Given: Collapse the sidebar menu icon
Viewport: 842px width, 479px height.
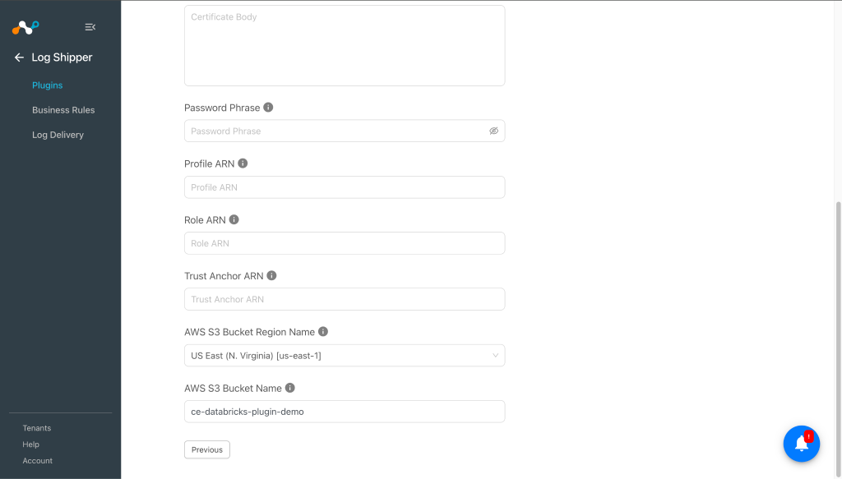Looking at the screenshot, I should click(x=90, y=27).
